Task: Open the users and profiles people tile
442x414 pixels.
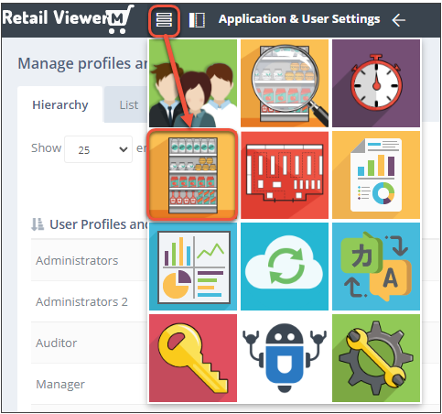Action: point(193,83)
